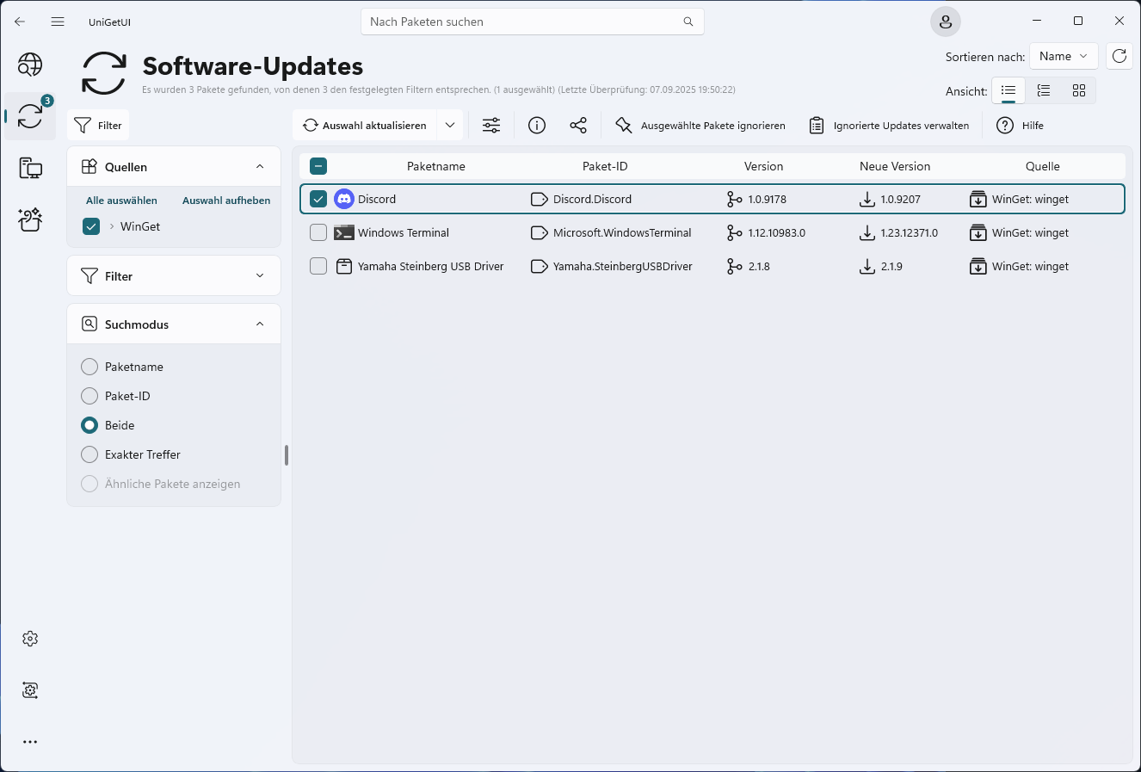The image size is (1141, 772).
Task: Open package manager settings icon in sidebar
Action: click(x=30, y=690)
